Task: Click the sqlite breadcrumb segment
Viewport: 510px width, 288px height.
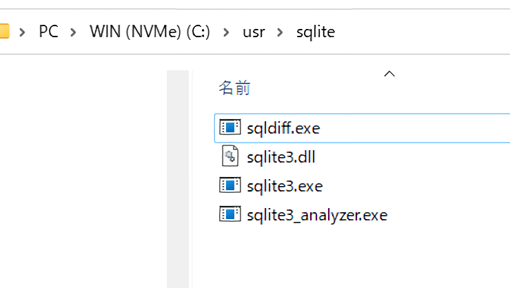Action: 315,32
